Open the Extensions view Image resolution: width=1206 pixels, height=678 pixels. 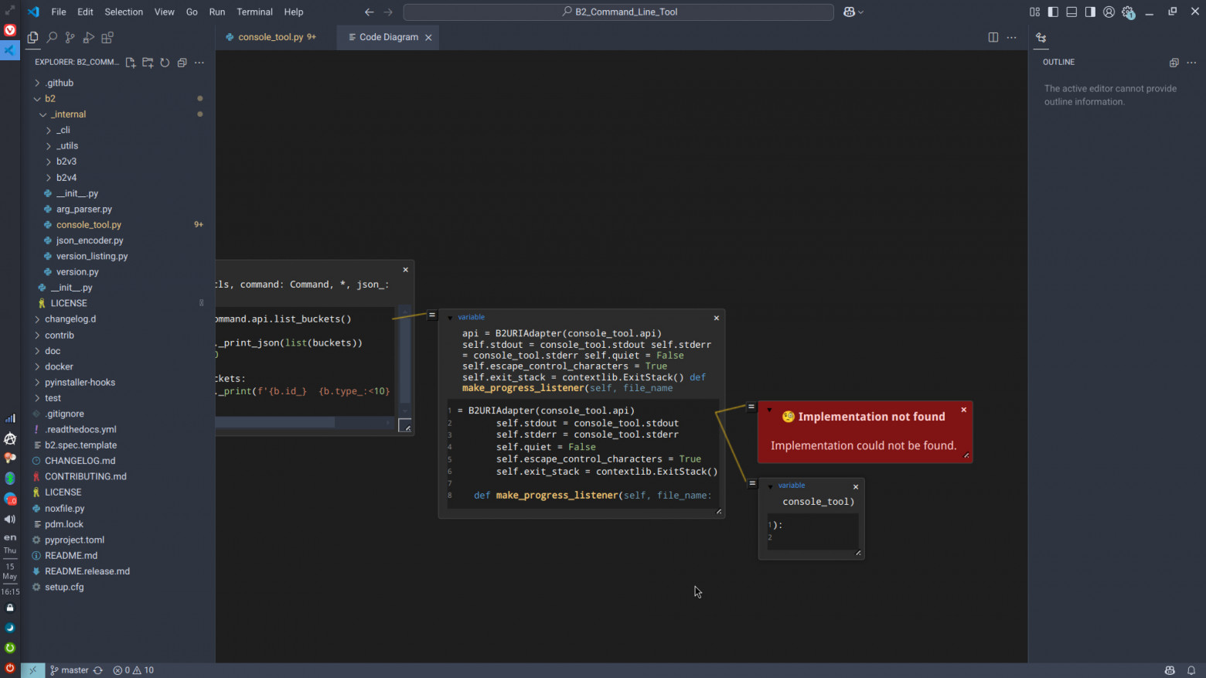click(108, 37)
